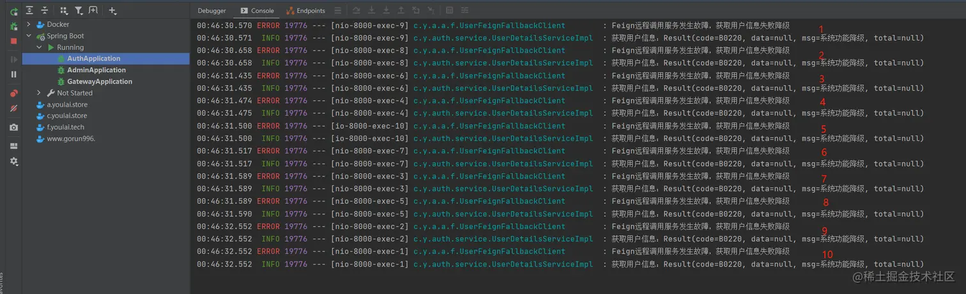Open the gear settings icon in left toolbar

pos(13,162)
